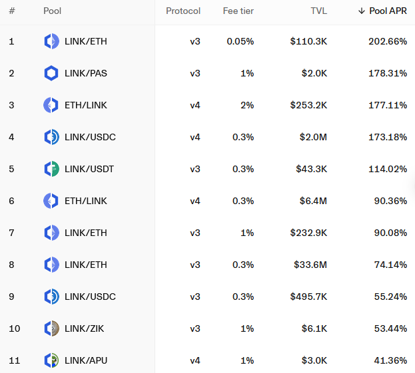Open the LINK/APU pool name
Viewport: 415px width, 373px height.
pyautogui.click(x=85, y=360)
